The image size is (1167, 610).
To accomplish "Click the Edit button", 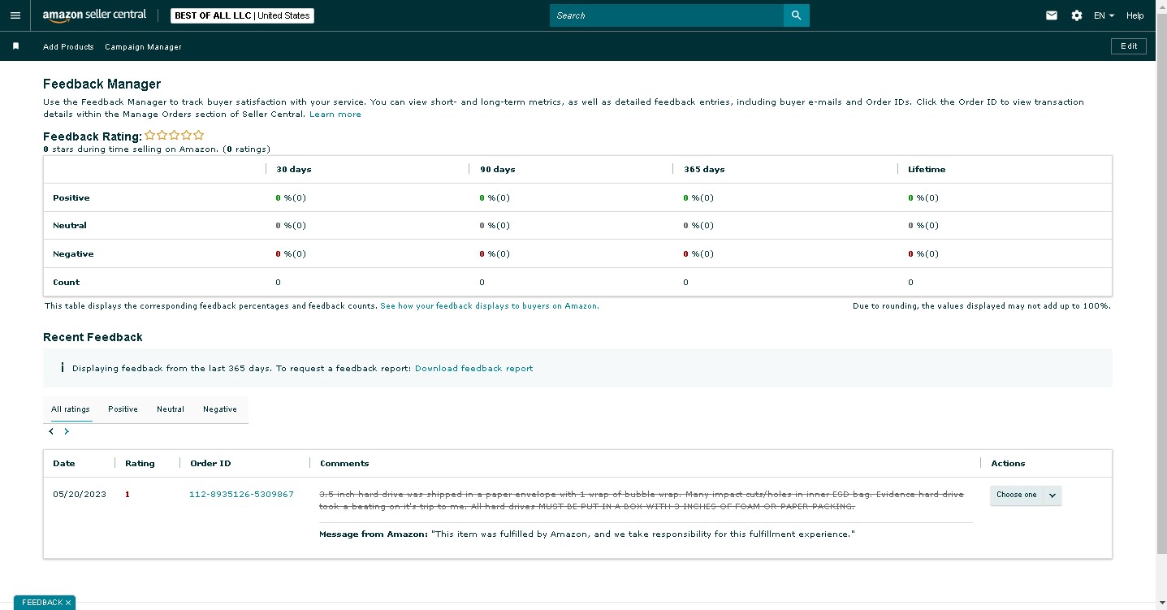I will pos(1129,46).
